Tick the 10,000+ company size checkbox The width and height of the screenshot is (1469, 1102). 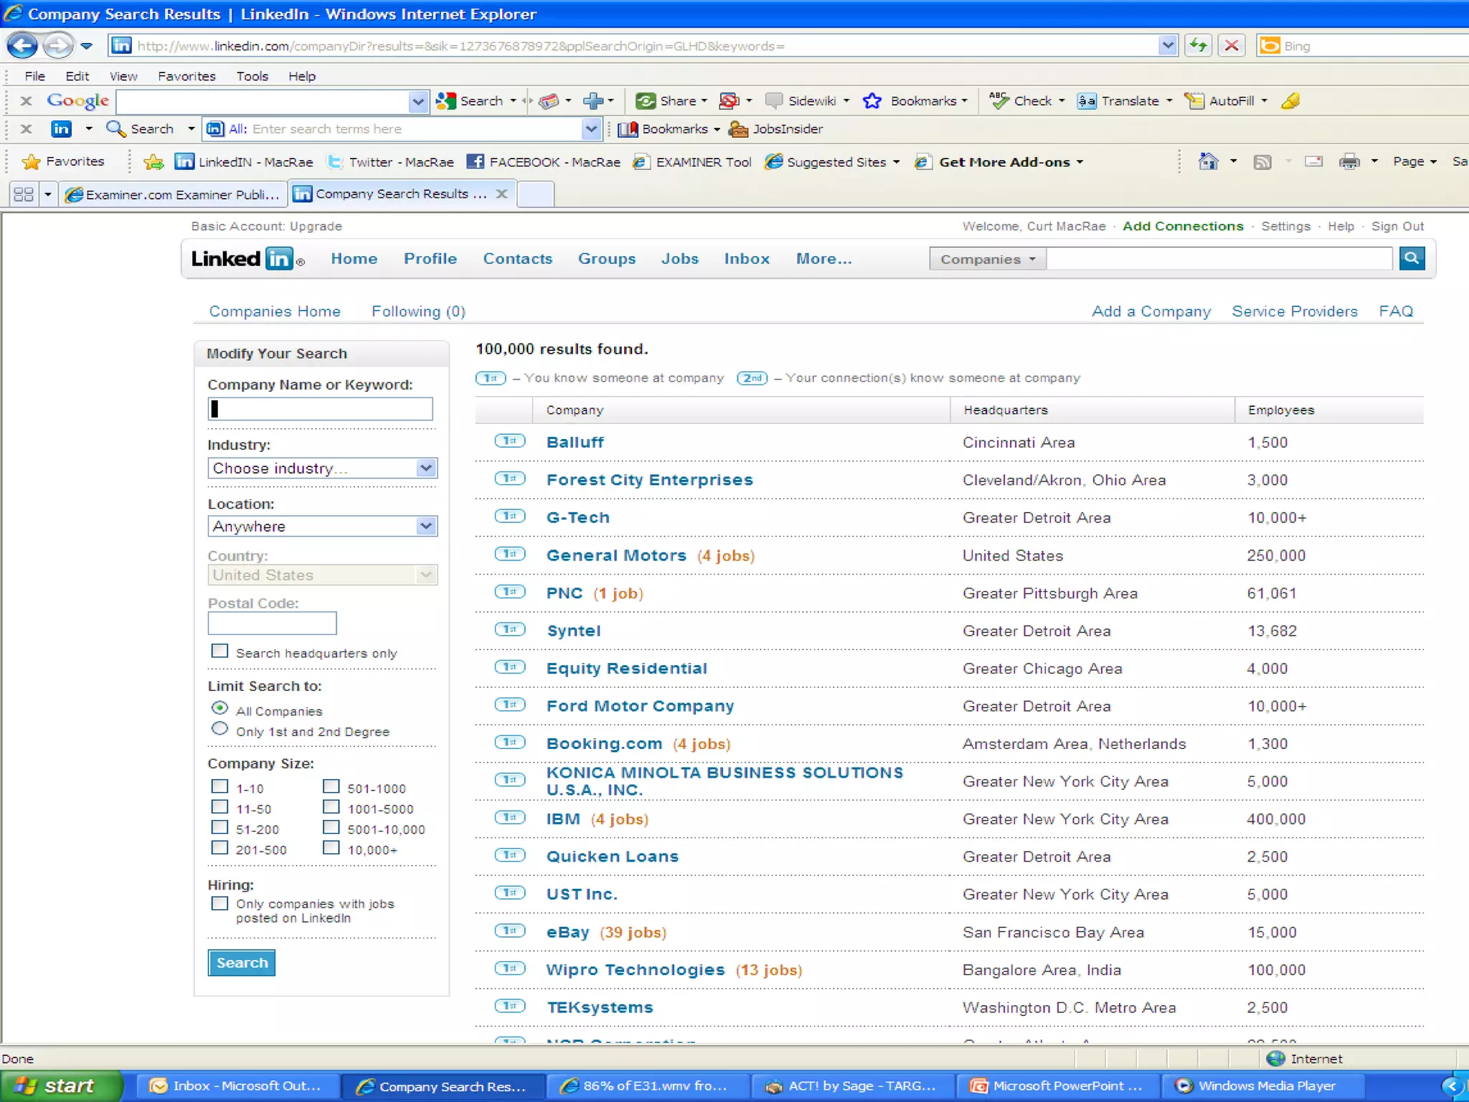(x=331, y=847)
